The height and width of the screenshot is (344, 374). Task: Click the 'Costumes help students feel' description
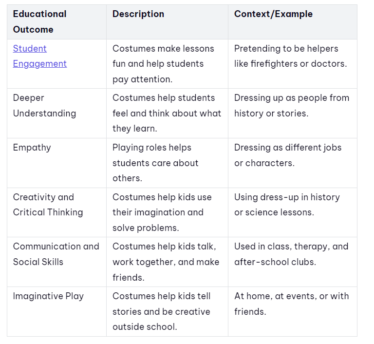(x=167, y=114)
